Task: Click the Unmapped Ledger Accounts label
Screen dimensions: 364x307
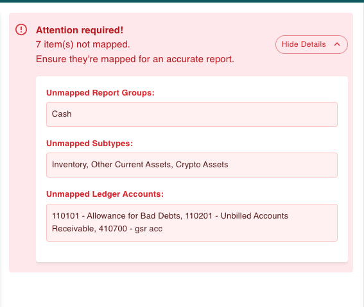Action: 105,194
